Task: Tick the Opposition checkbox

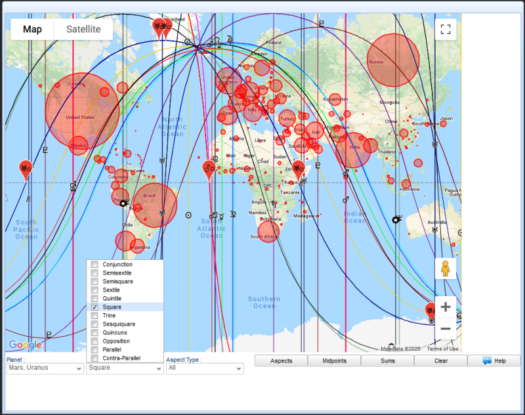Action: 94,341
